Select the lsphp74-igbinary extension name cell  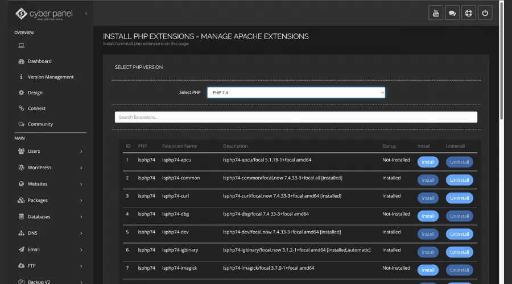pos(180,250)
